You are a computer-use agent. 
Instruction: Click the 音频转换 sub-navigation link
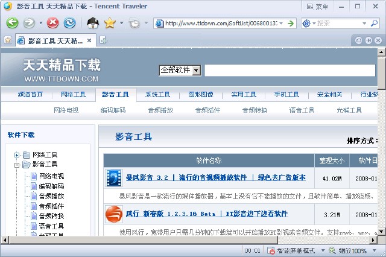[x=255, y=110]
